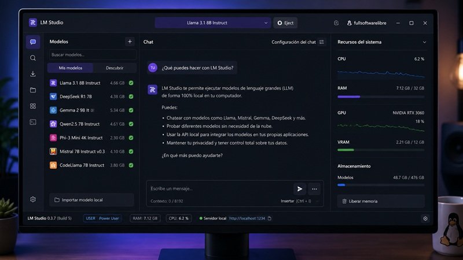Select the Mis modelos tab

70,68
